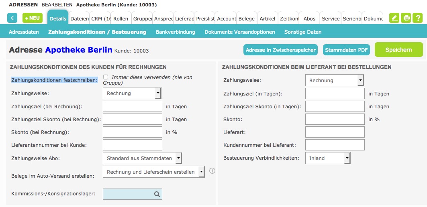Click the Skonto (bei Rechnung) input field
Viewport: 427px width, 207px height.
pyautogui.click(x=133, y=132)
